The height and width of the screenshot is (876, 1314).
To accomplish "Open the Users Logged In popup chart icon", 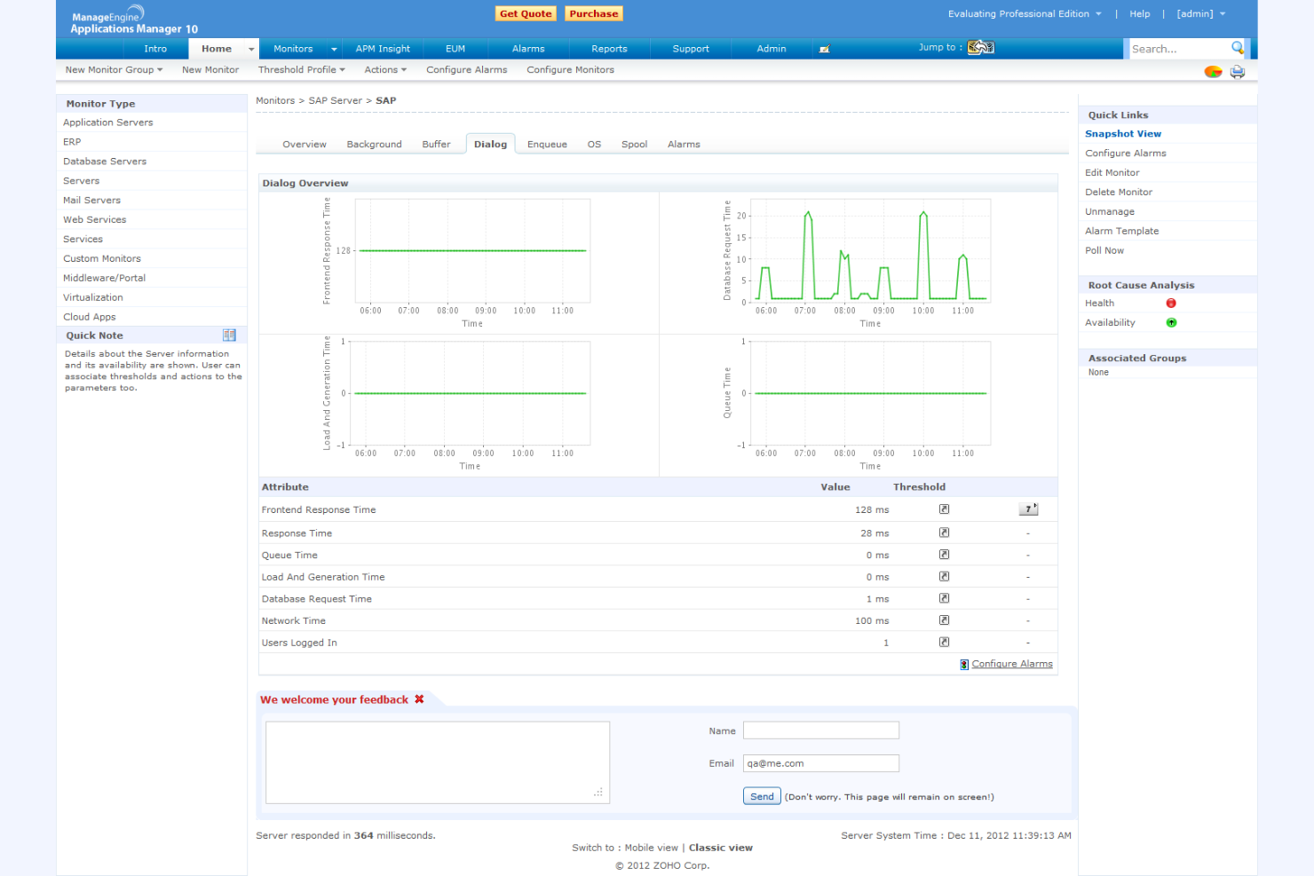I will click(944, 641).
